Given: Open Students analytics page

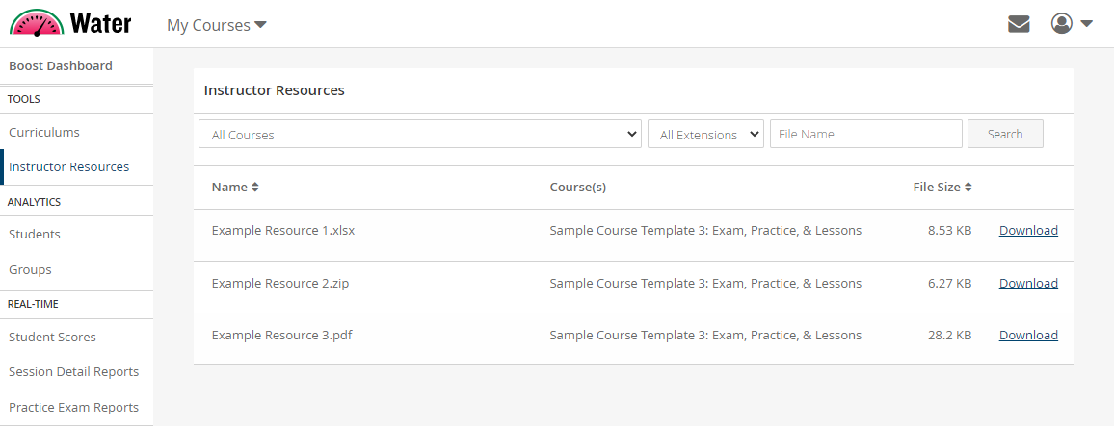Looking at the screenshot, I should [35, 235].
